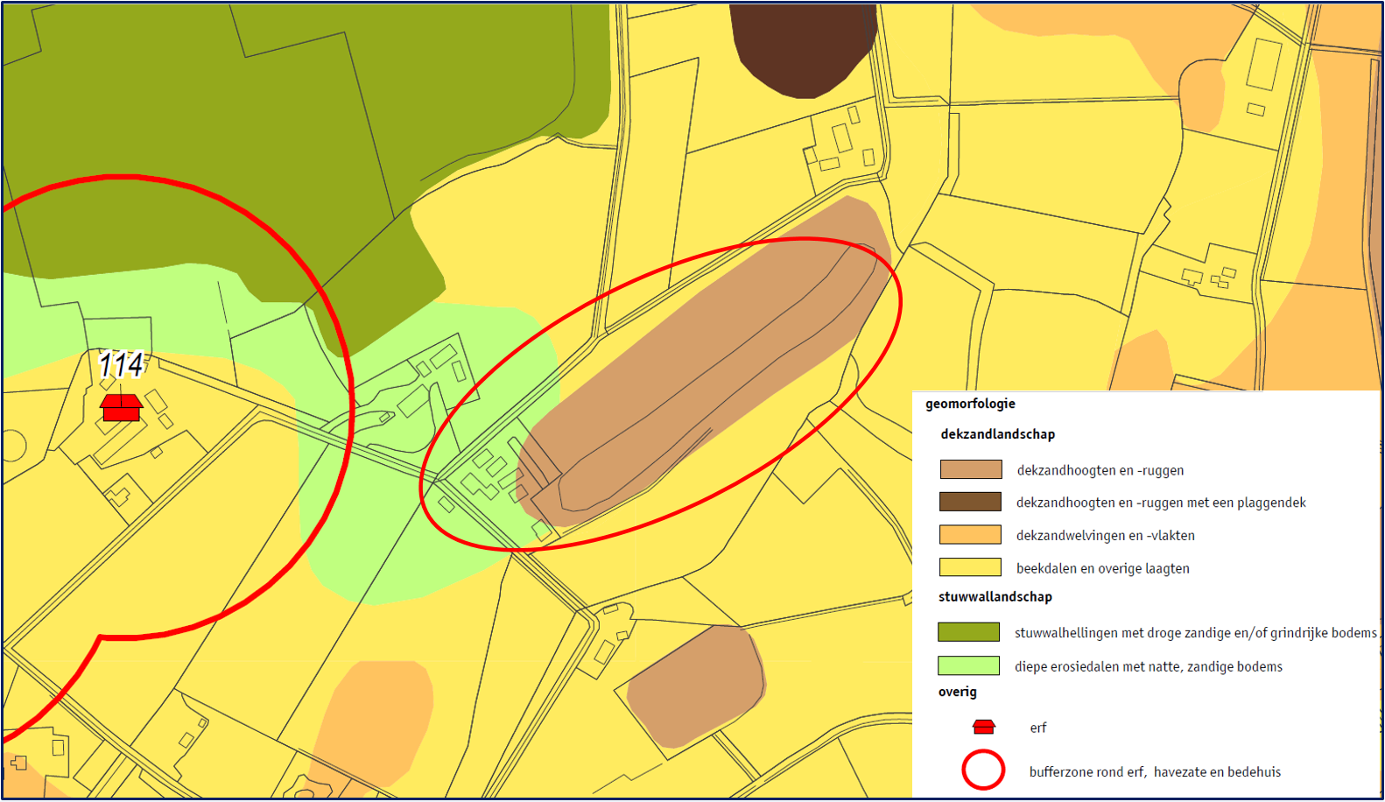
Task: Click 'bufferzone rond erf, havezate en bedehuis' text
Action: (1155, 772)
